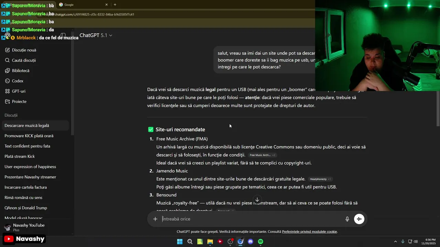Click the microphone dictation icon in the composer
This screenshot has height=247, width=440.
pyautogui.click(x=347, y=219)
